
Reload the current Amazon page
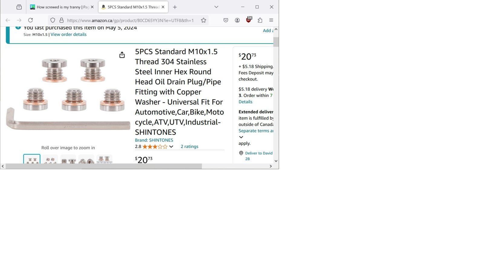tap(31, 20)
